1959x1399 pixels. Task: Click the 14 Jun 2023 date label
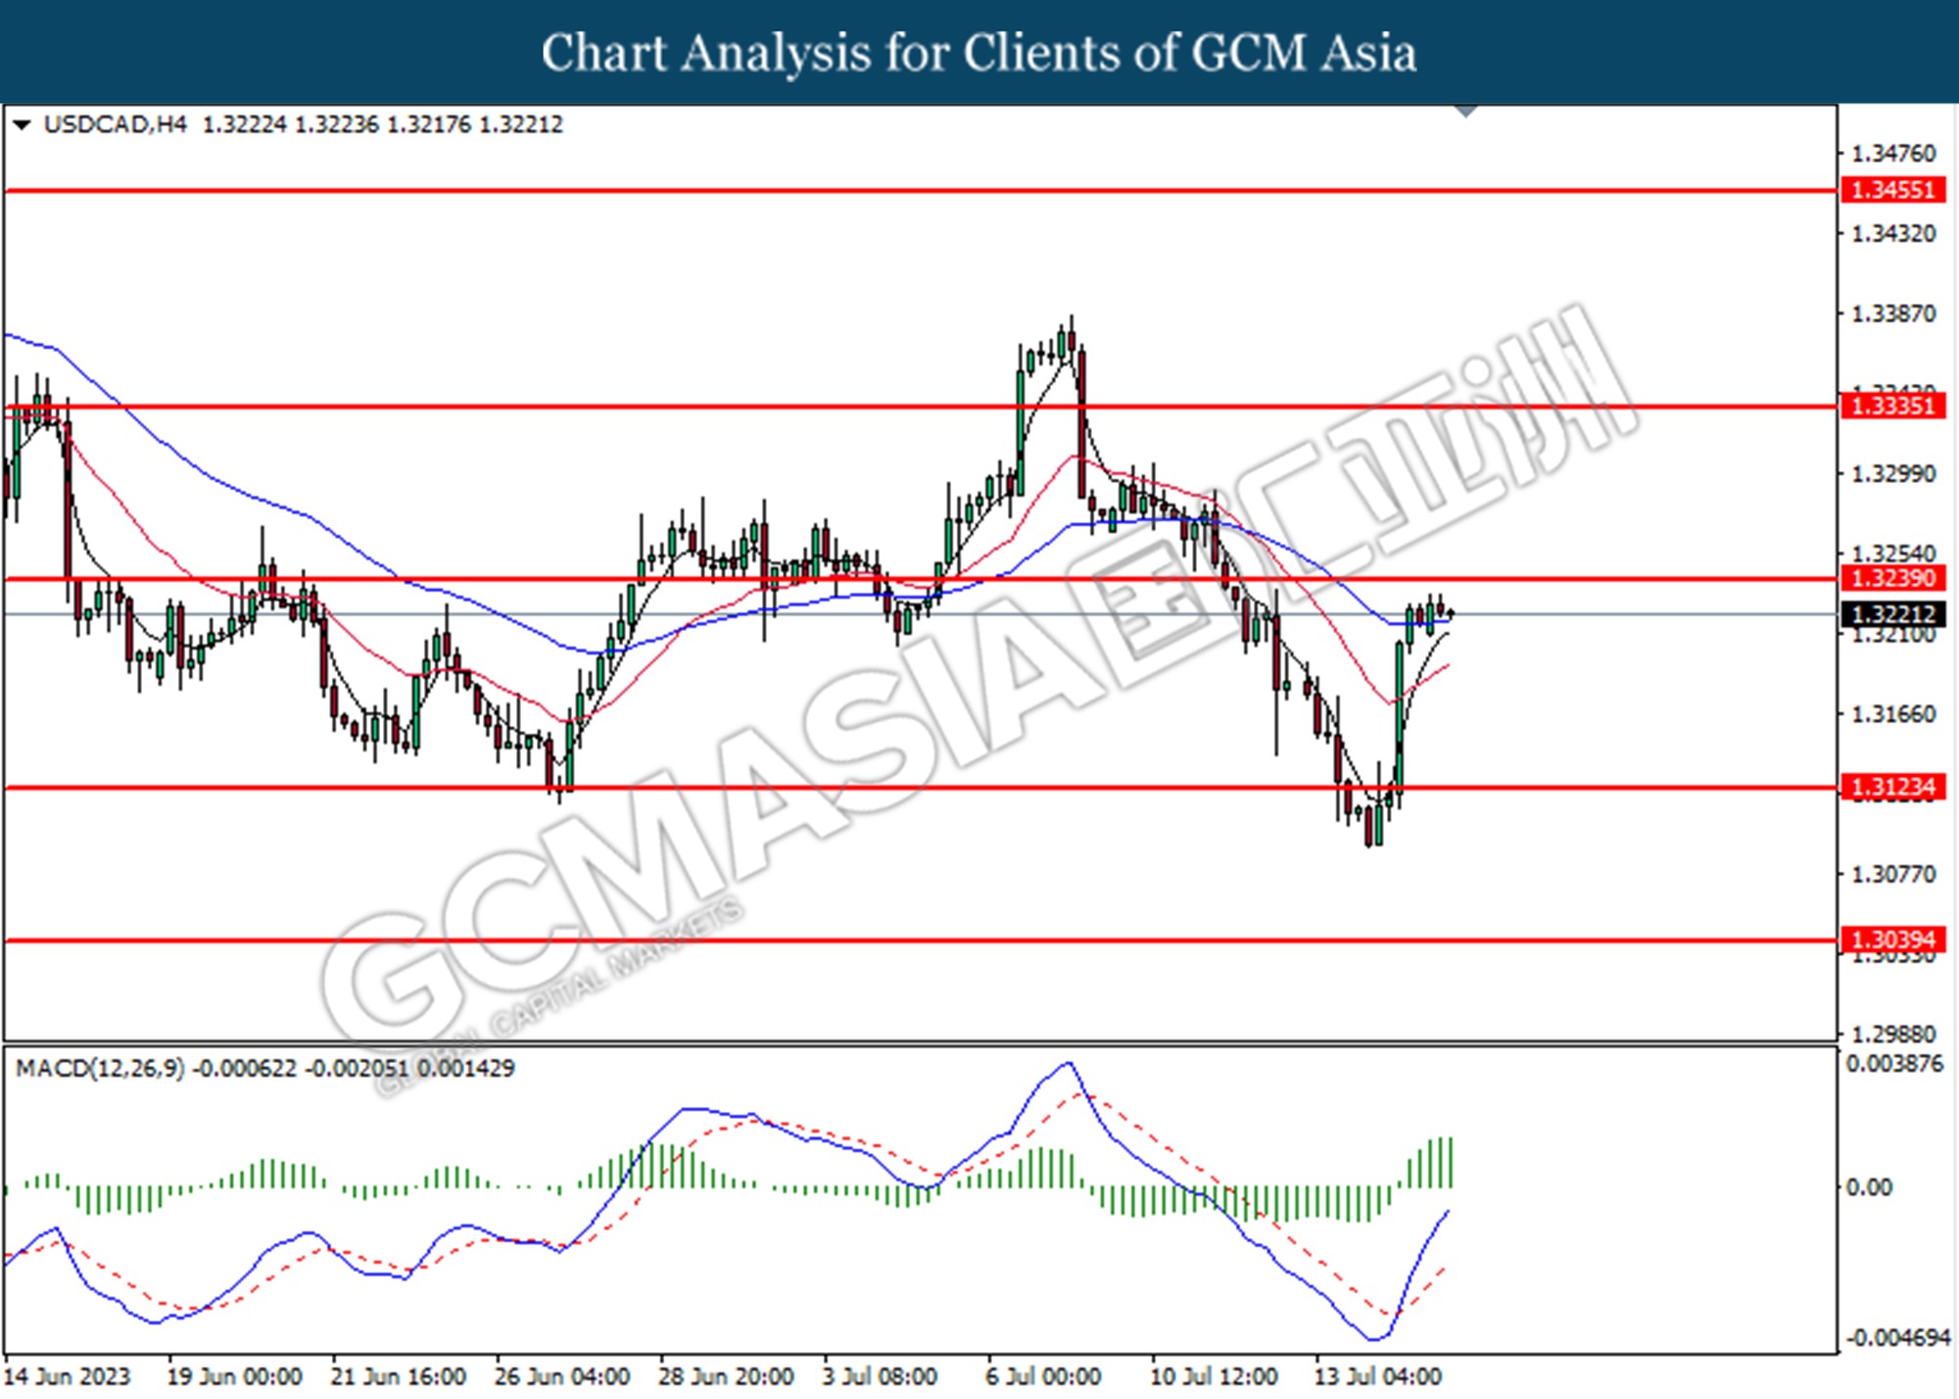pos(69,1376)
